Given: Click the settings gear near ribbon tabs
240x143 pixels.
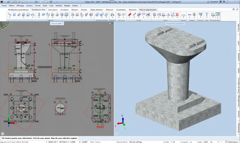Looking at the screenshot, I should coord(233,9).
